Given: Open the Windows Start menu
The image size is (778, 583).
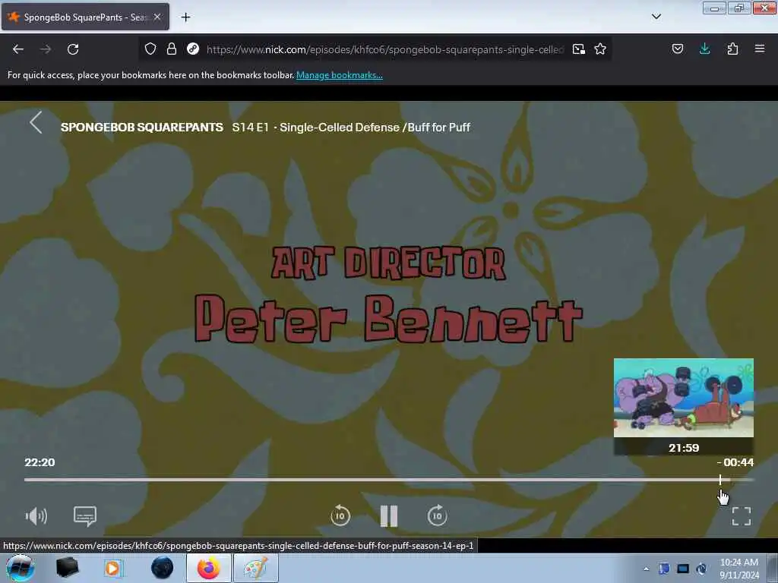Looking at the screenshot, I should [x=21, y=568].
